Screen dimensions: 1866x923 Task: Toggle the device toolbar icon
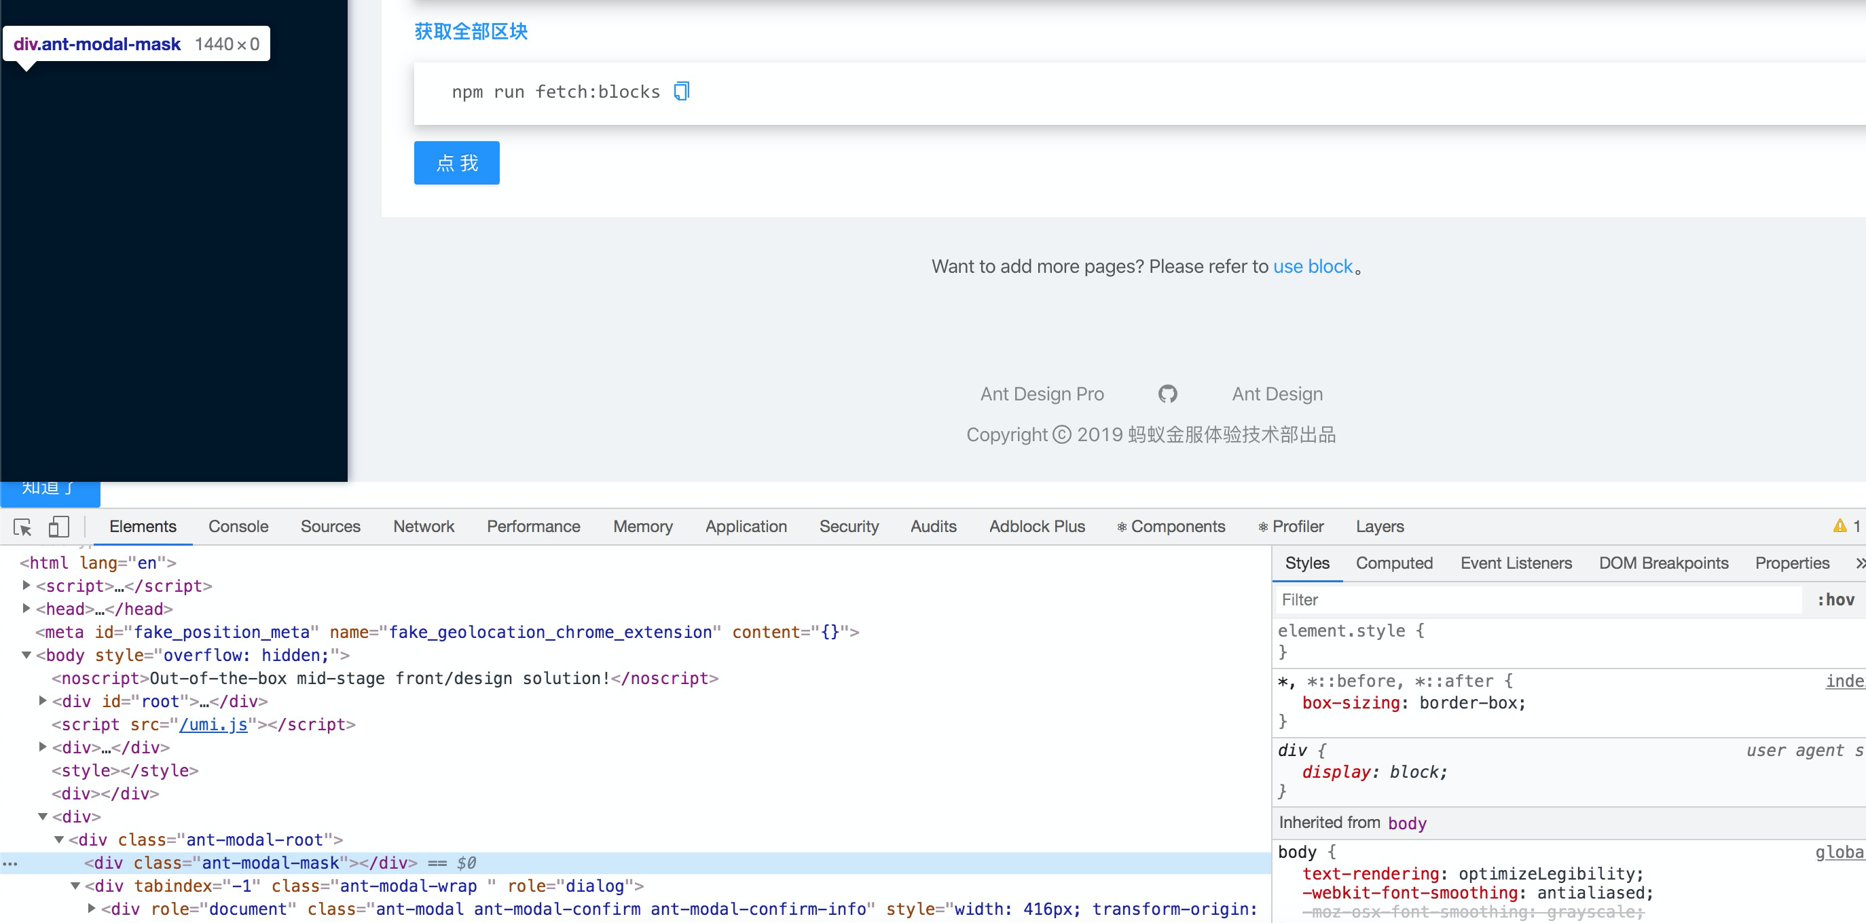tap(58, 528)
